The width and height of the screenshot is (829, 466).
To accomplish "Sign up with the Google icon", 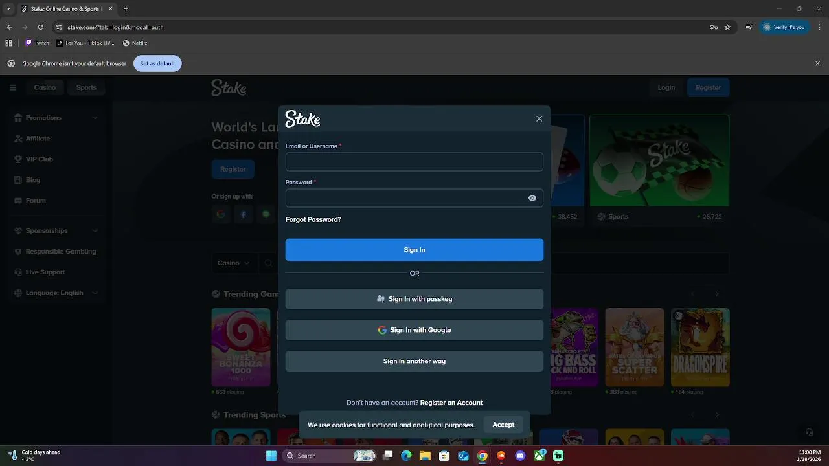I will click(x=221, y=214).
